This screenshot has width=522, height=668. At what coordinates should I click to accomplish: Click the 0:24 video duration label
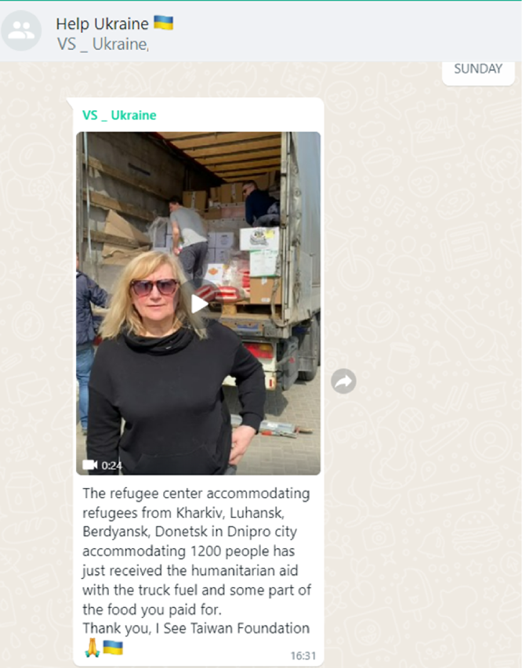[112, 465]
